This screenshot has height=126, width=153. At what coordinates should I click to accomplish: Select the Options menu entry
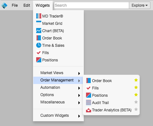[x=58, y=95]
